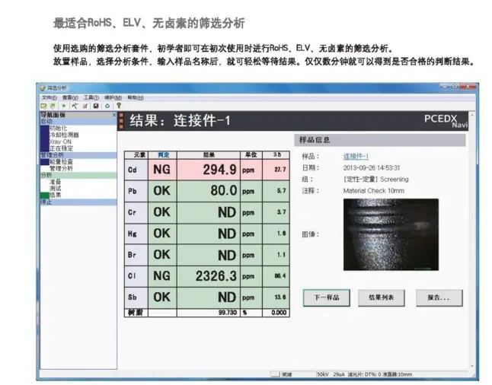The height and width of the screenshot is (385, 492).
Task: Click the Pb element row label
Action: tap(136, 191)
